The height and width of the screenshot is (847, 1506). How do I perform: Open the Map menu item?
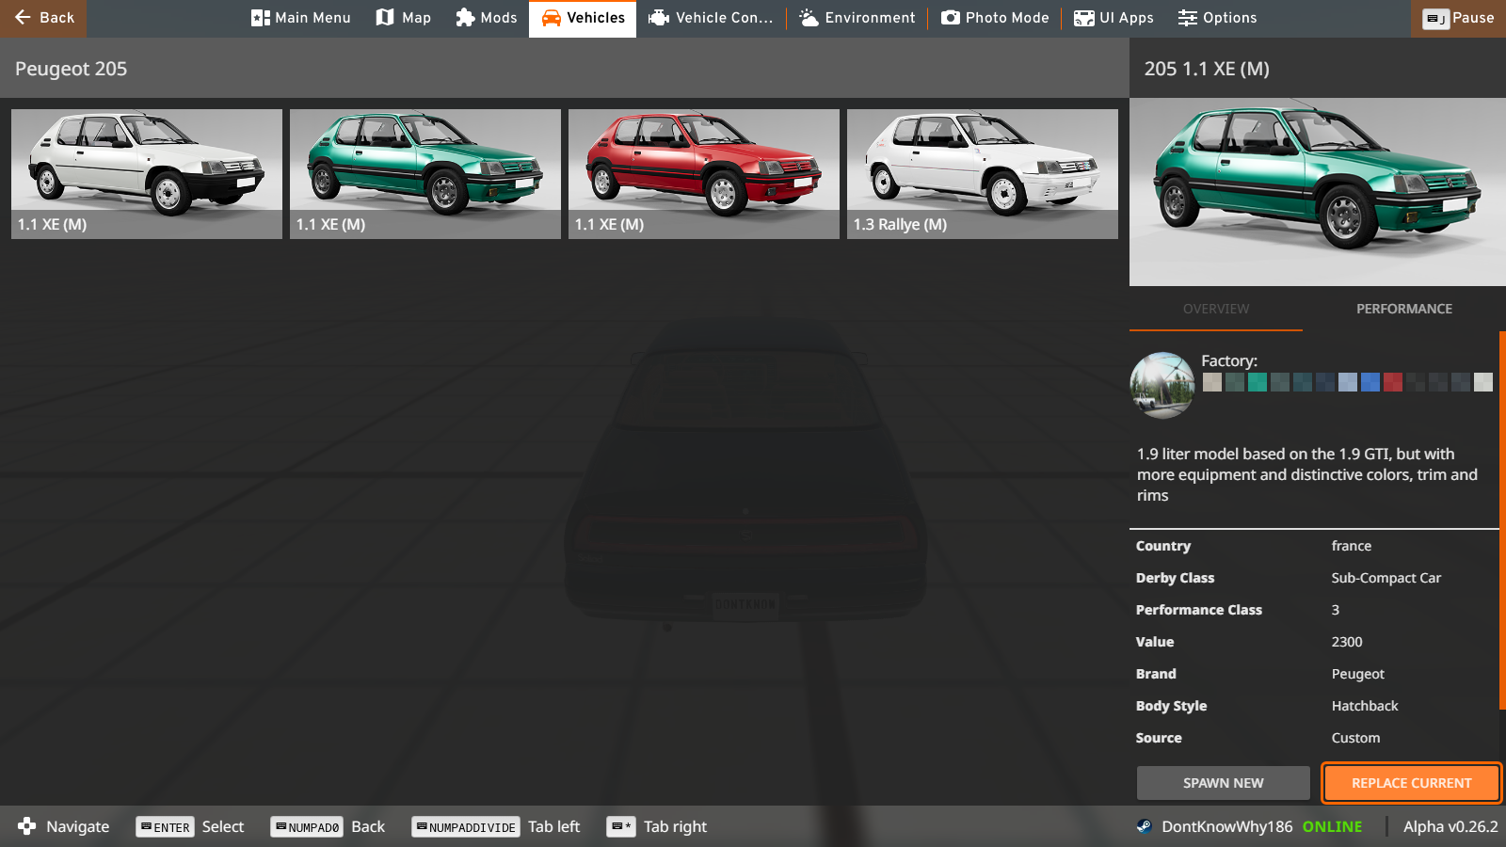coord(403,18)
